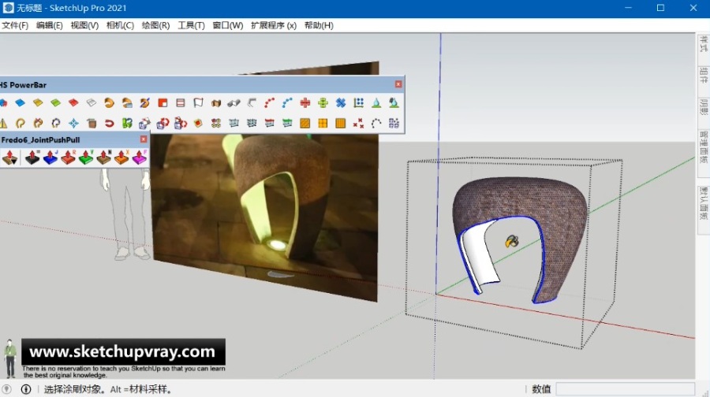Select the blue dotted curve icon
The height and width of the screenshot is (397, 710).
287,103
